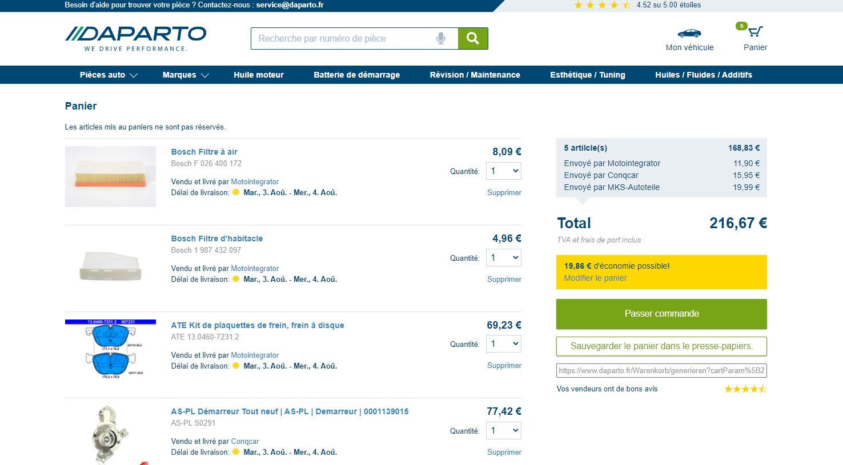The image size is (843, 465).
Task: Click the 4.52 su 5.00 étoiles text
Action: point(669,5)
